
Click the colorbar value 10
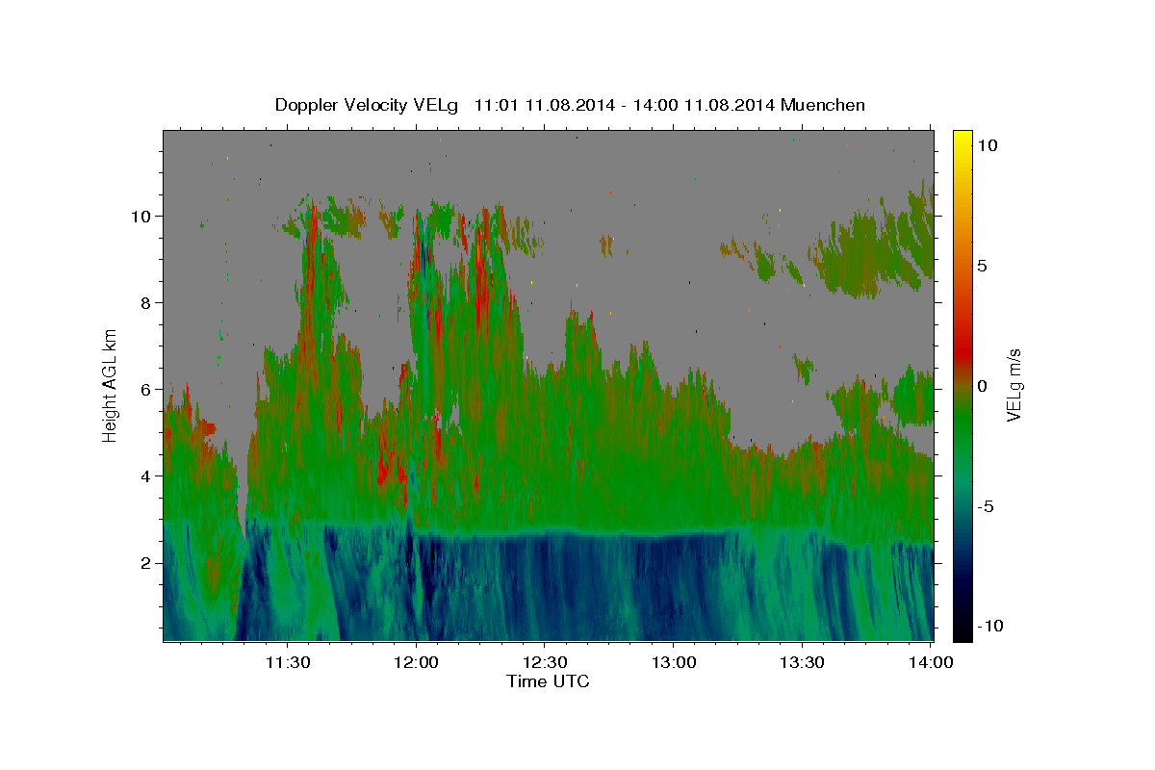(988, 145)
